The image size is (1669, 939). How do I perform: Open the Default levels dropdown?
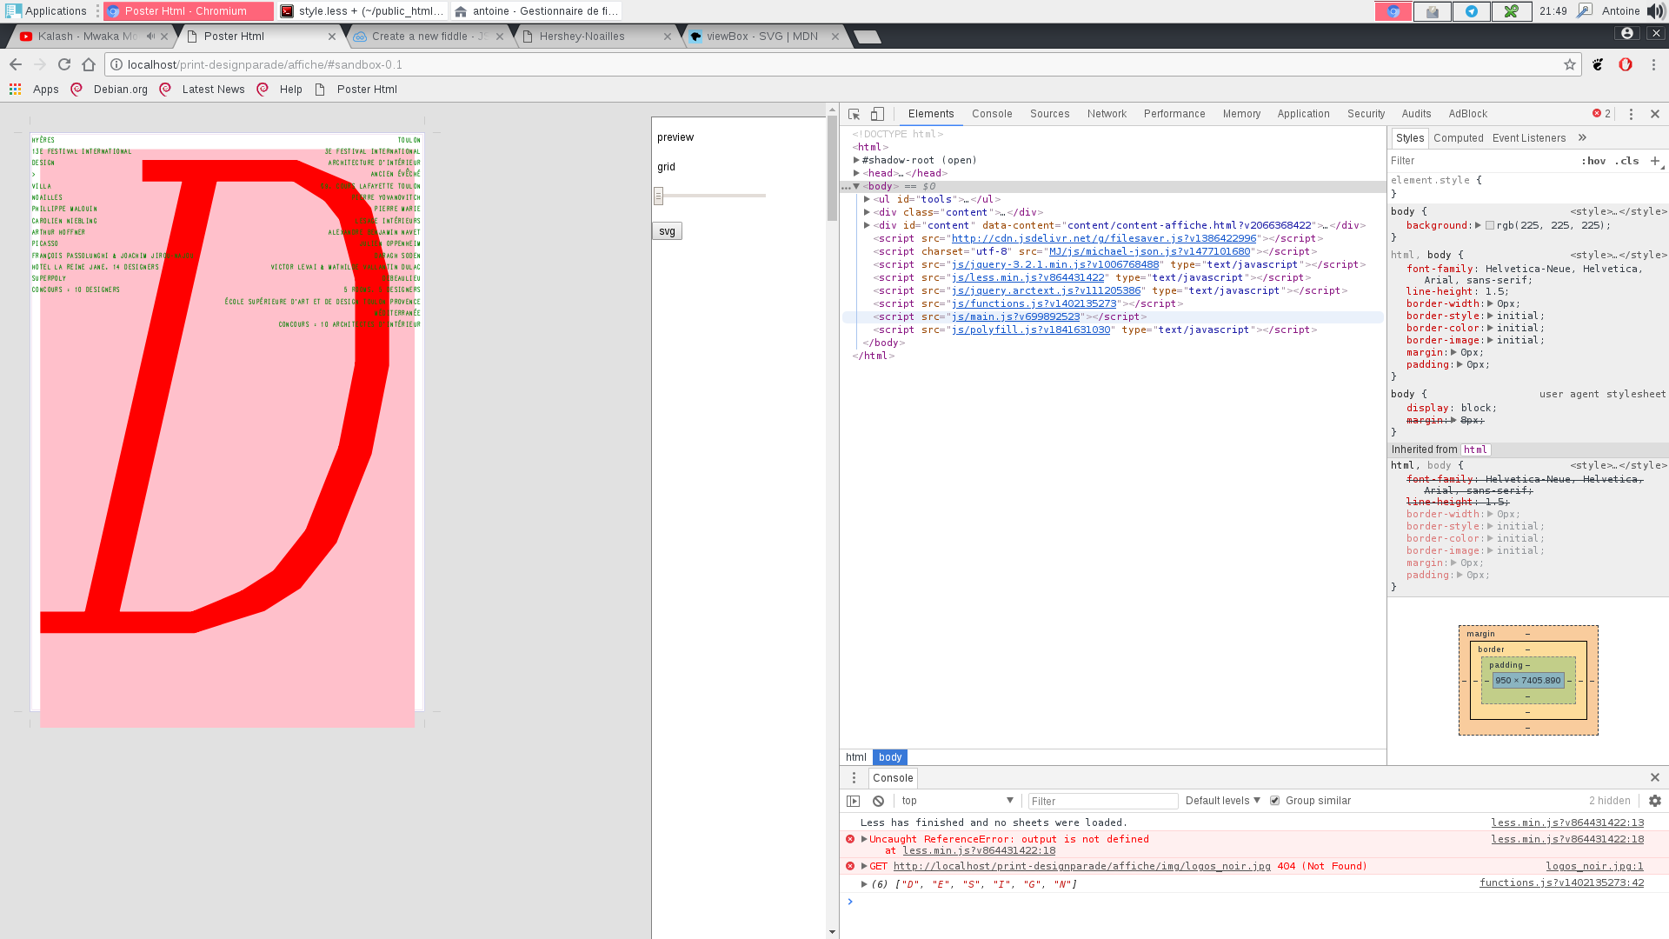pos(1222,801)
